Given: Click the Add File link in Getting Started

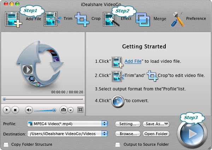Looking at the screenshot, I should (x=133, y=61).
